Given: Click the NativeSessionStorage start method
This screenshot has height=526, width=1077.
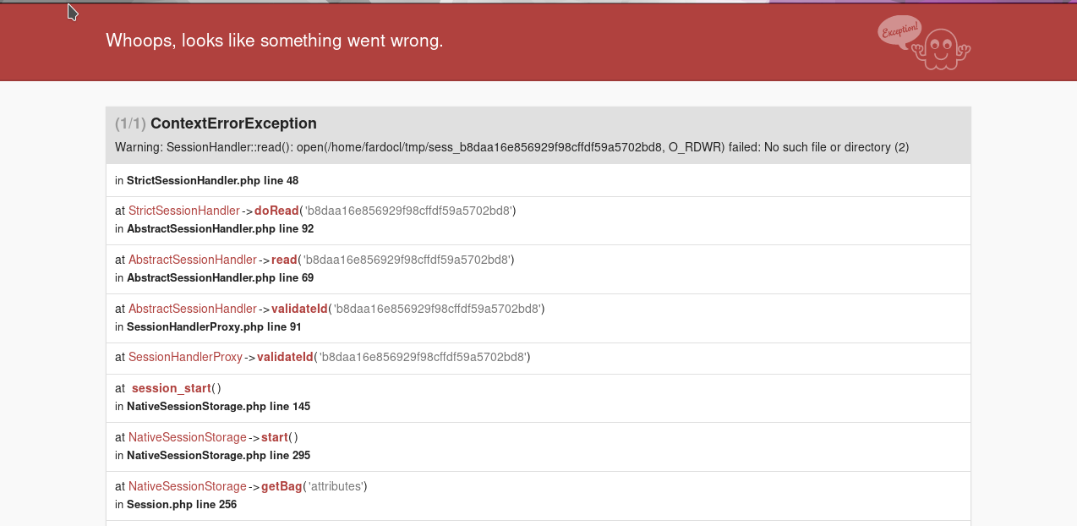Looking at the screenshot, I should (x=274, y=437).
